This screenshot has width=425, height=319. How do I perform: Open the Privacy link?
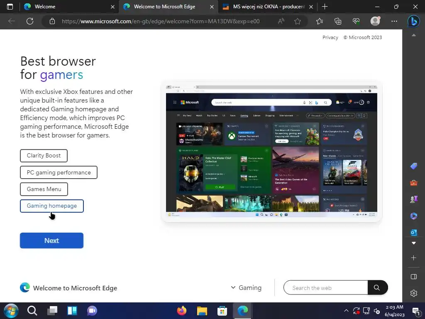click(x=330, y=37)
